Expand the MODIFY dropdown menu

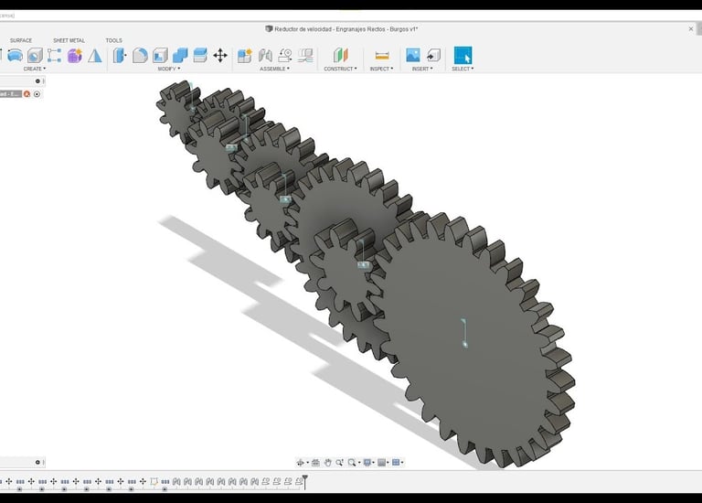point(169,69)
